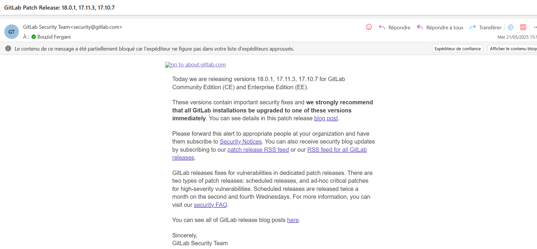Click the GT sender avatar

12,32
